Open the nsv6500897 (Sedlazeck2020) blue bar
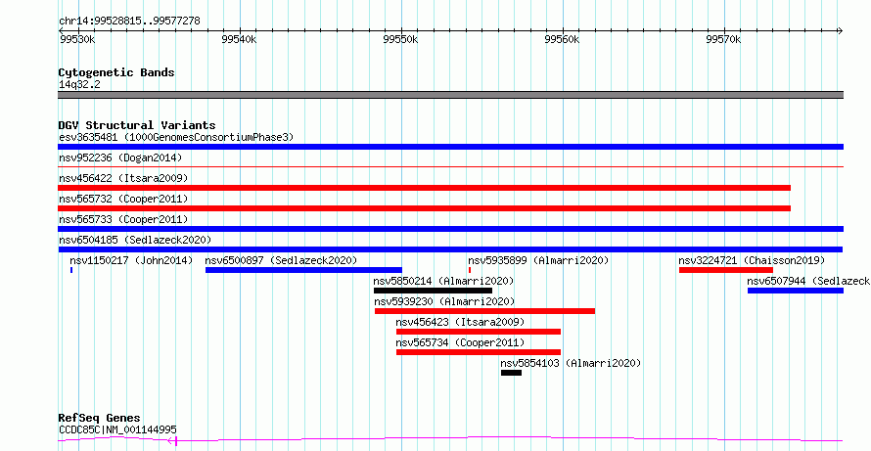The height and width of the screenshot is (451, 871). coord(303,270)
